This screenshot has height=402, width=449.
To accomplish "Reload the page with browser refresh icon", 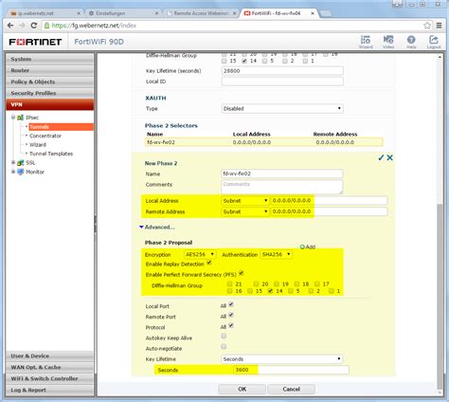I will pyautogui.click(x=34, y=26).
